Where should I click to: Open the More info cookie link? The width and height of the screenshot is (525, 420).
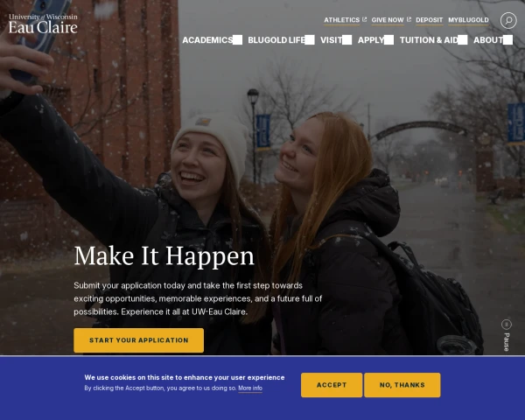(250, 388)
